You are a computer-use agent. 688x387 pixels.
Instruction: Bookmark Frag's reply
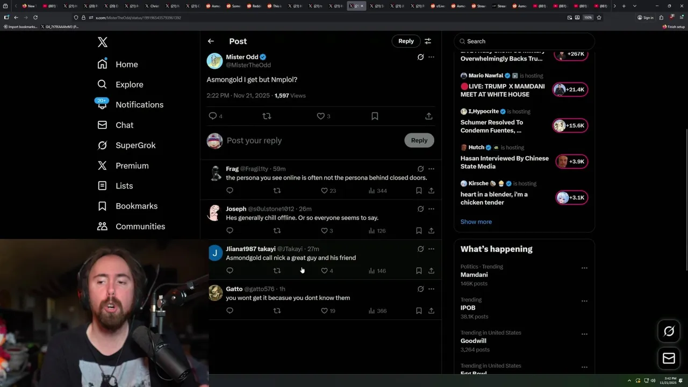point(419,190)
